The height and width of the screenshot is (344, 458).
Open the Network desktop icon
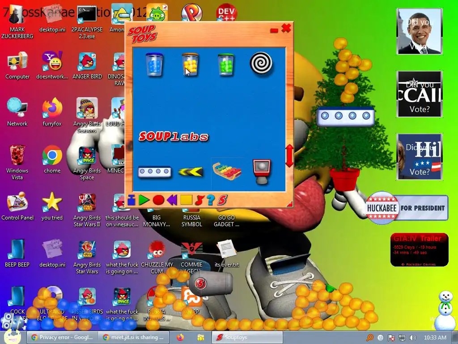[17, 112]
